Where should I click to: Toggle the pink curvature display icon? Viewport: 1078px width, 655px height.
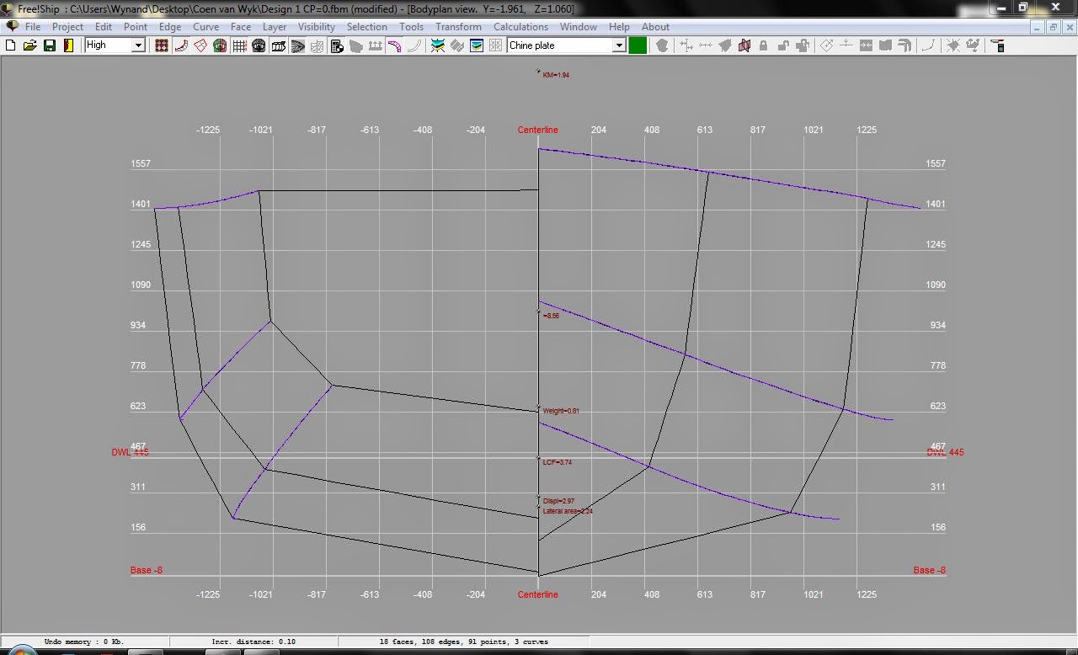tap(394, 45)
